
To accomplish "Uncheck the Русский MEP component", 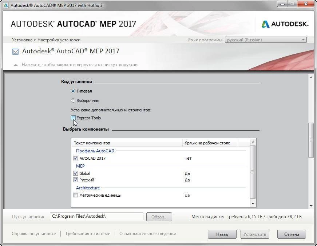I will (x=75, y=180).
